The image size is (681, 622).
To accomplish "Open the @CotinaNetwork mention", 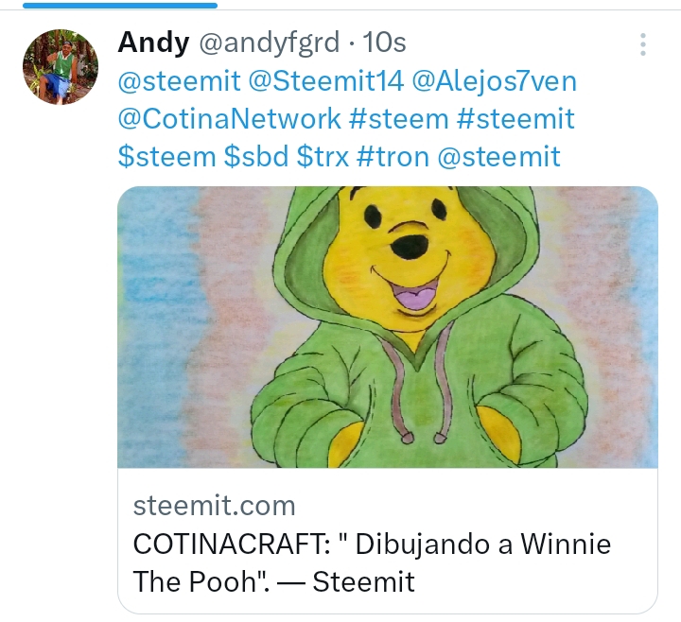I will (x=229, y=118).
